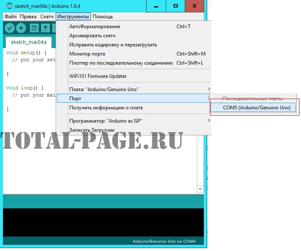This screenshot has width=301, height=251.
Task: Close the Arduino 1.8.4 window
Action: tap(194, 6)
